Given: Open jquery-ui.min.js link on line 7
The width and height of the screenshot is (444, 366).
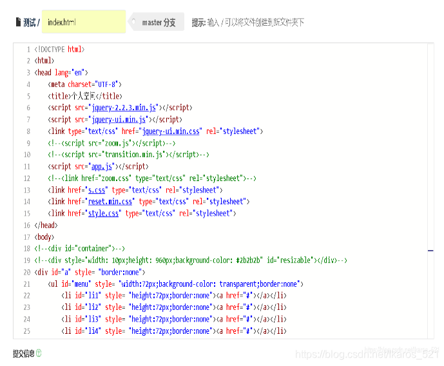Looking at the screenshot, I should (119, 119).
